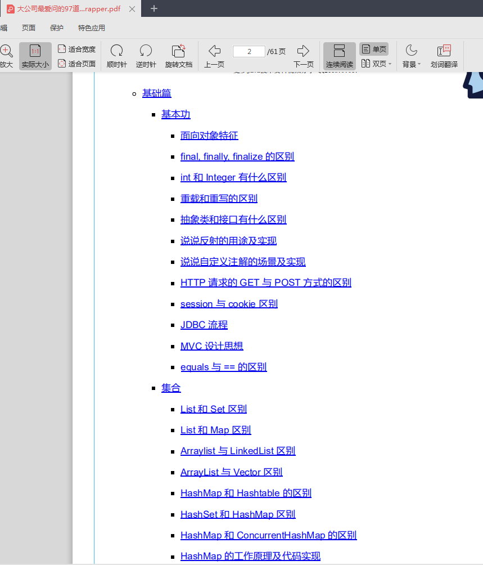Open the 集合 section link
This screenshot has width=483, height=565.
click(171, 388)
